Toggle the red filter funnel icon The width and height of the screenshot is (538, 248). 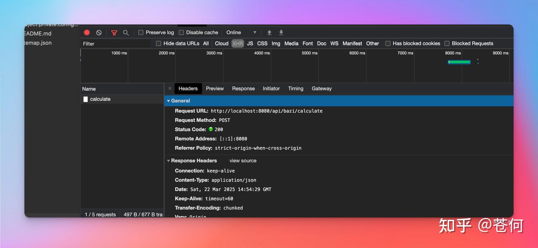tap(114, 32)
